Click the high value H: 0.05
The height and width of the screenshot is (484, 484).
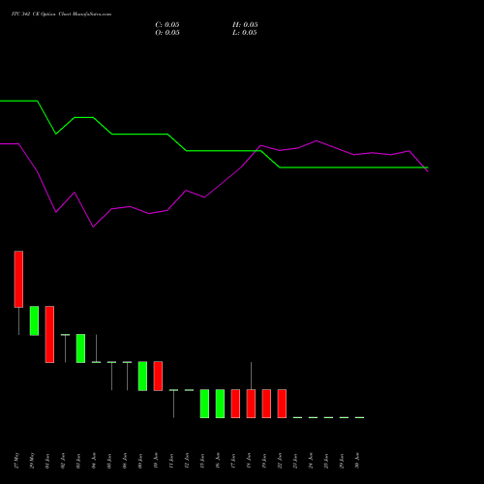point(245,25)
